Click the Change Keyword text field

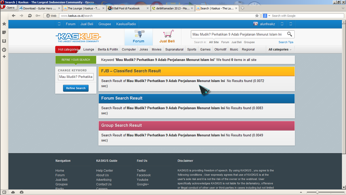[x=76, y=77]
